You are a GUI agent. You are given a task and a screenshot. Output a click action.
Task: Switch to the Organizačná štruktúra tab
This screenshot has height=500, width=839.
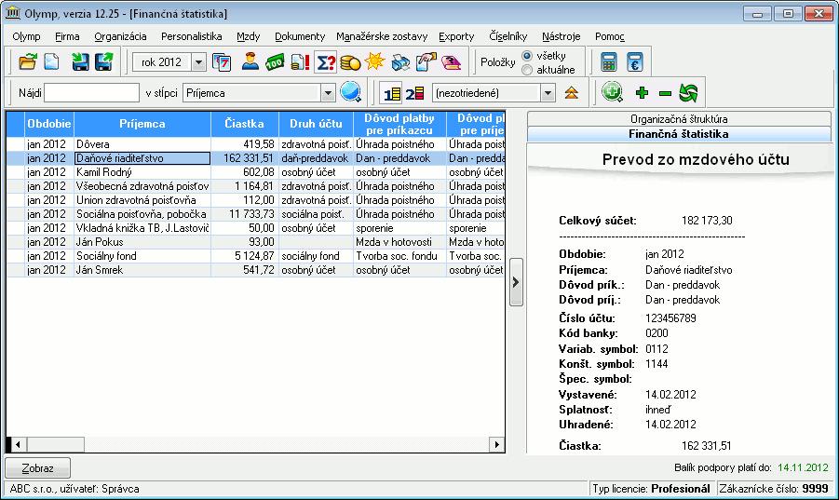pos(679,119)
